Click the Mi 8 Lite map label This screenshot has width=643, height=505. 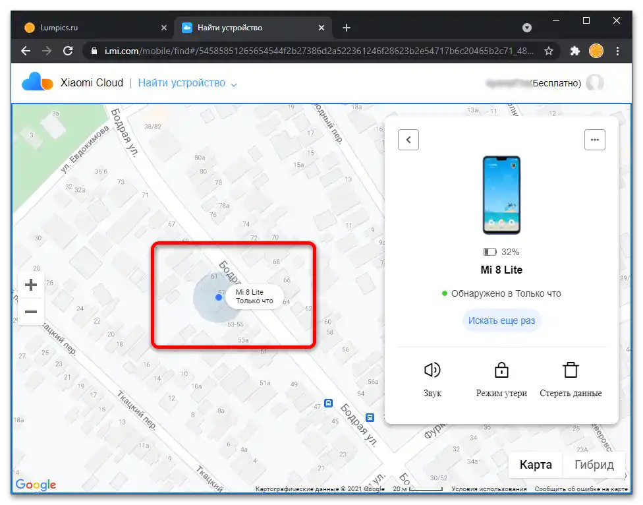click(x=254, y=296)
